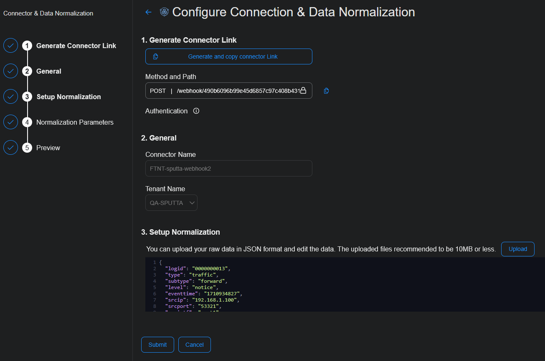
Task: Open step 5 Preview
Action: point(48,148)
